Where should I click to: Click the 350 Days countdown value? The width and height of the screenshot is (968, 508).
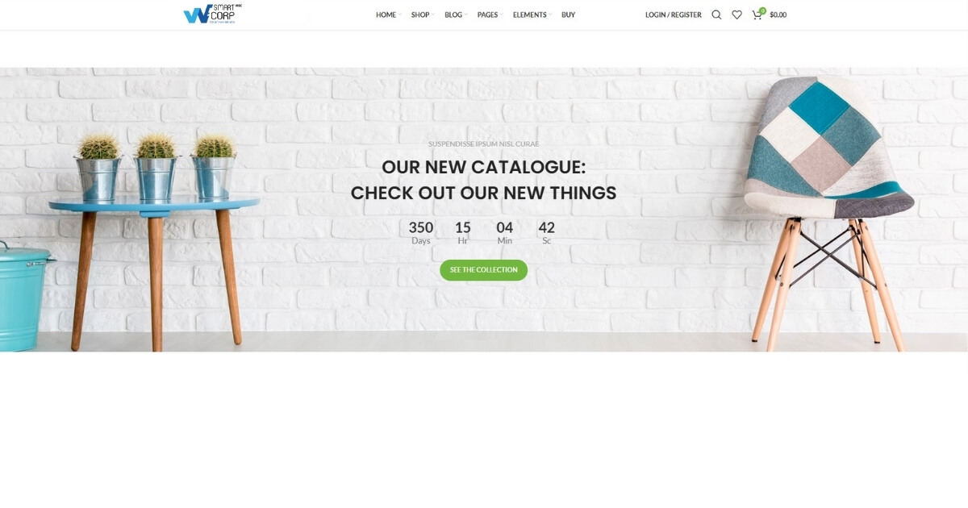[x=421, y=232]
